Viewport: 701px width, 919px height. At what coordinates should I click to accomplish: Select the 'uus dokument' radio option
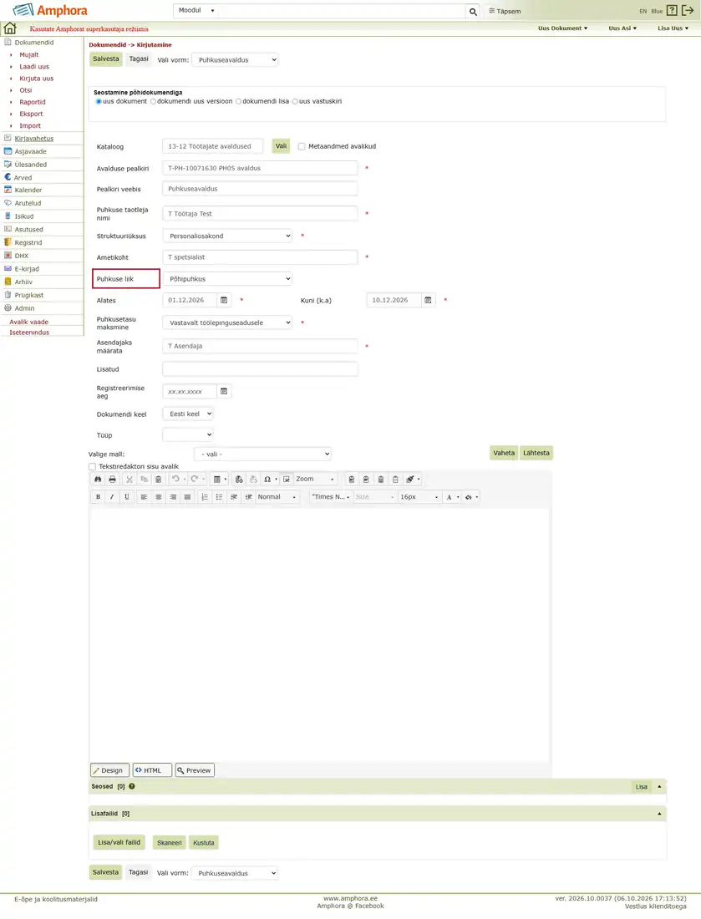click(x=99, y=101)
